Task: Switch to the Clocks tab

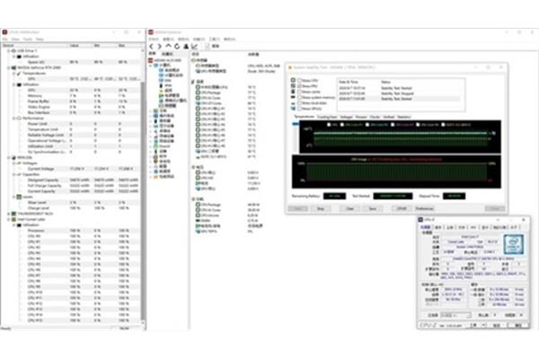Action: pyautogui.click(x=375, y=118)
